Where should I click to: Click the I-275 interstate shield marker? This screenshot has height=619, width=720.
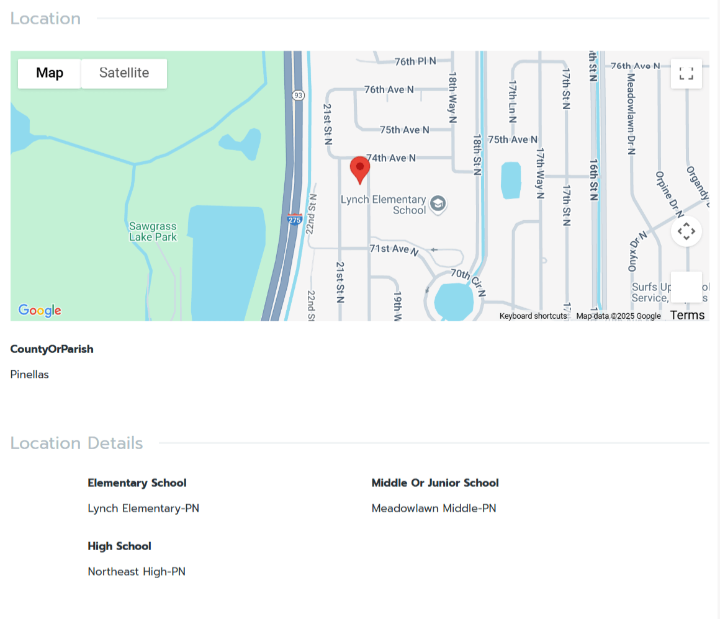[x=294, y=220]
